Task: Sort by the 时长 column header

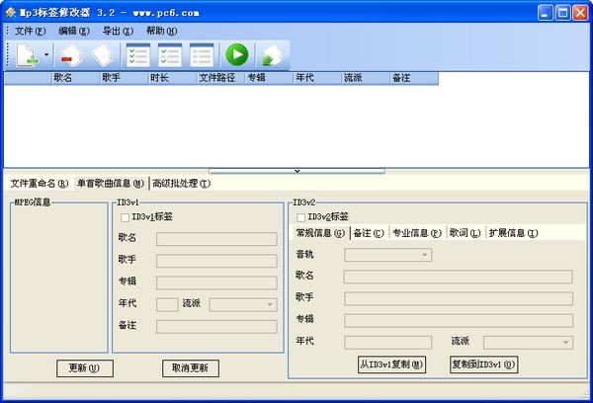Action: point(172,78)
